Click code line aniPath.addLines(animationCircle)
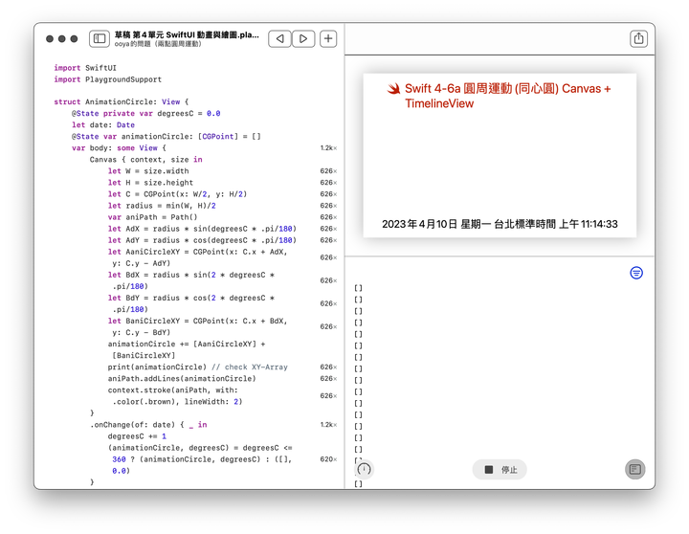 [x=182, y=378]
